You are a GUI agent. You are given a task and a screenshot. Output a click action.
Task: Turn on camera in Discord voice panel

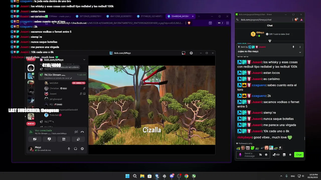pos(35,139)
